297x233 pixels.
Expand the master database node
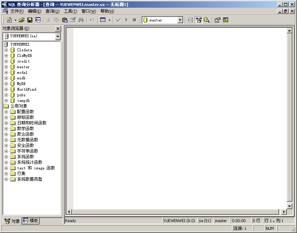click(x=6, y=67)
